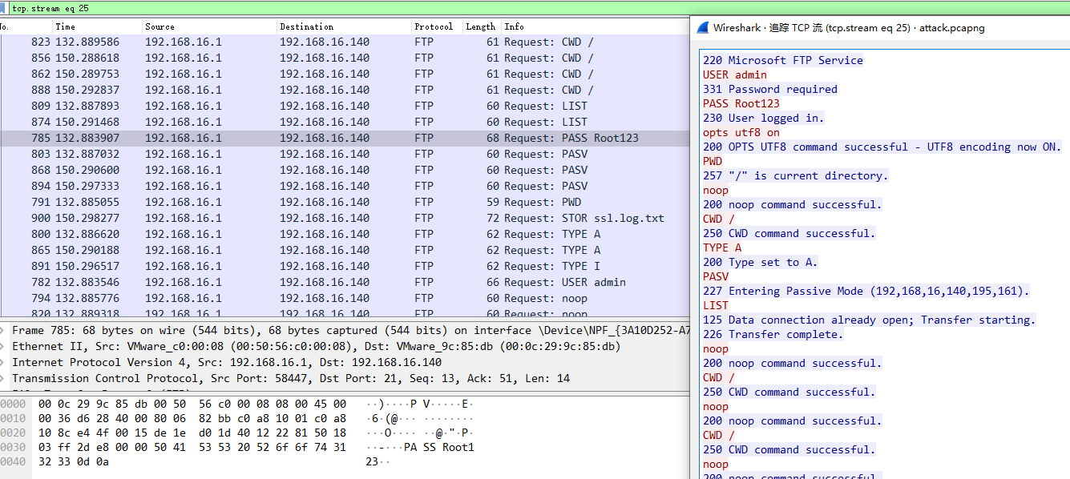The height and width of the screenshot is (479, 1070).
Task: Select packet 894 PASV request row
Action: pos(345,186)
